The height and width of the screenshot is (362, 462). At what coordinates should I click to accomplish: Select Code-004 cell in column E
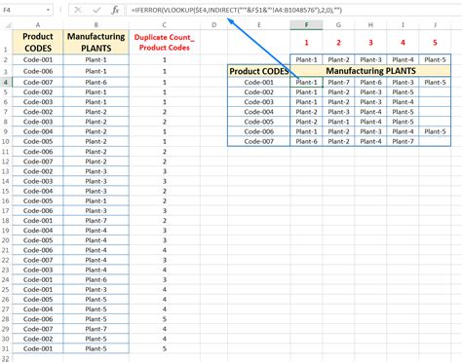[259, 112]
